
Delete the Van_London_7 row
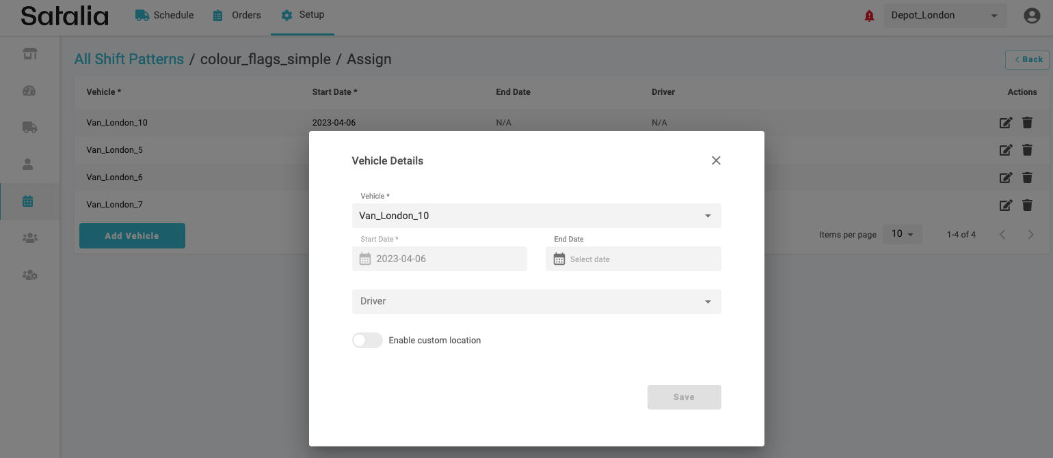click(1026, 205)
